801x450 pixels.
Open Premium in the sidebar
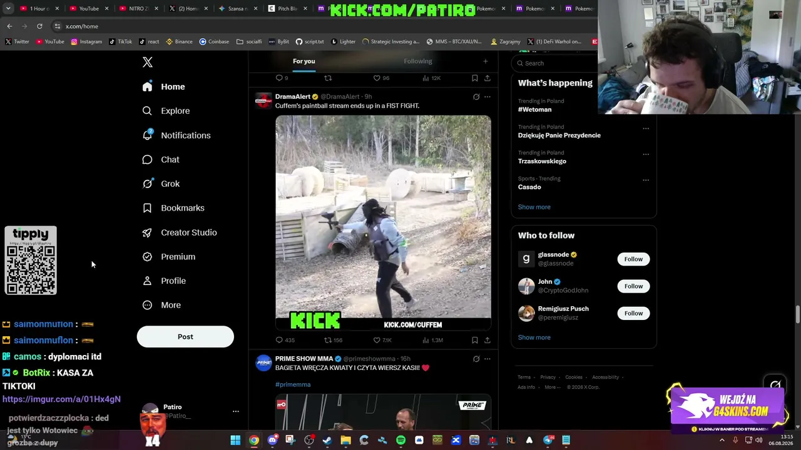(x=168, y=257)
